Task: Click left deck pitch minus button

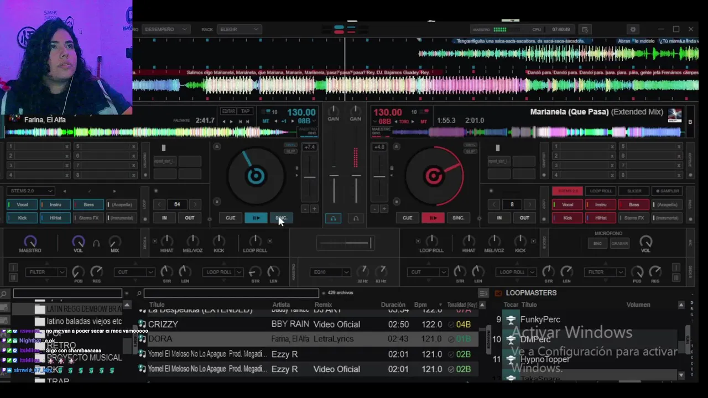Action: 305,209
